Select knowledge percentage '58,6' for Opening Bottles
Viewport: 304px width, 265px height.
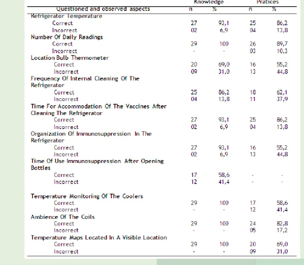(224, 175)
